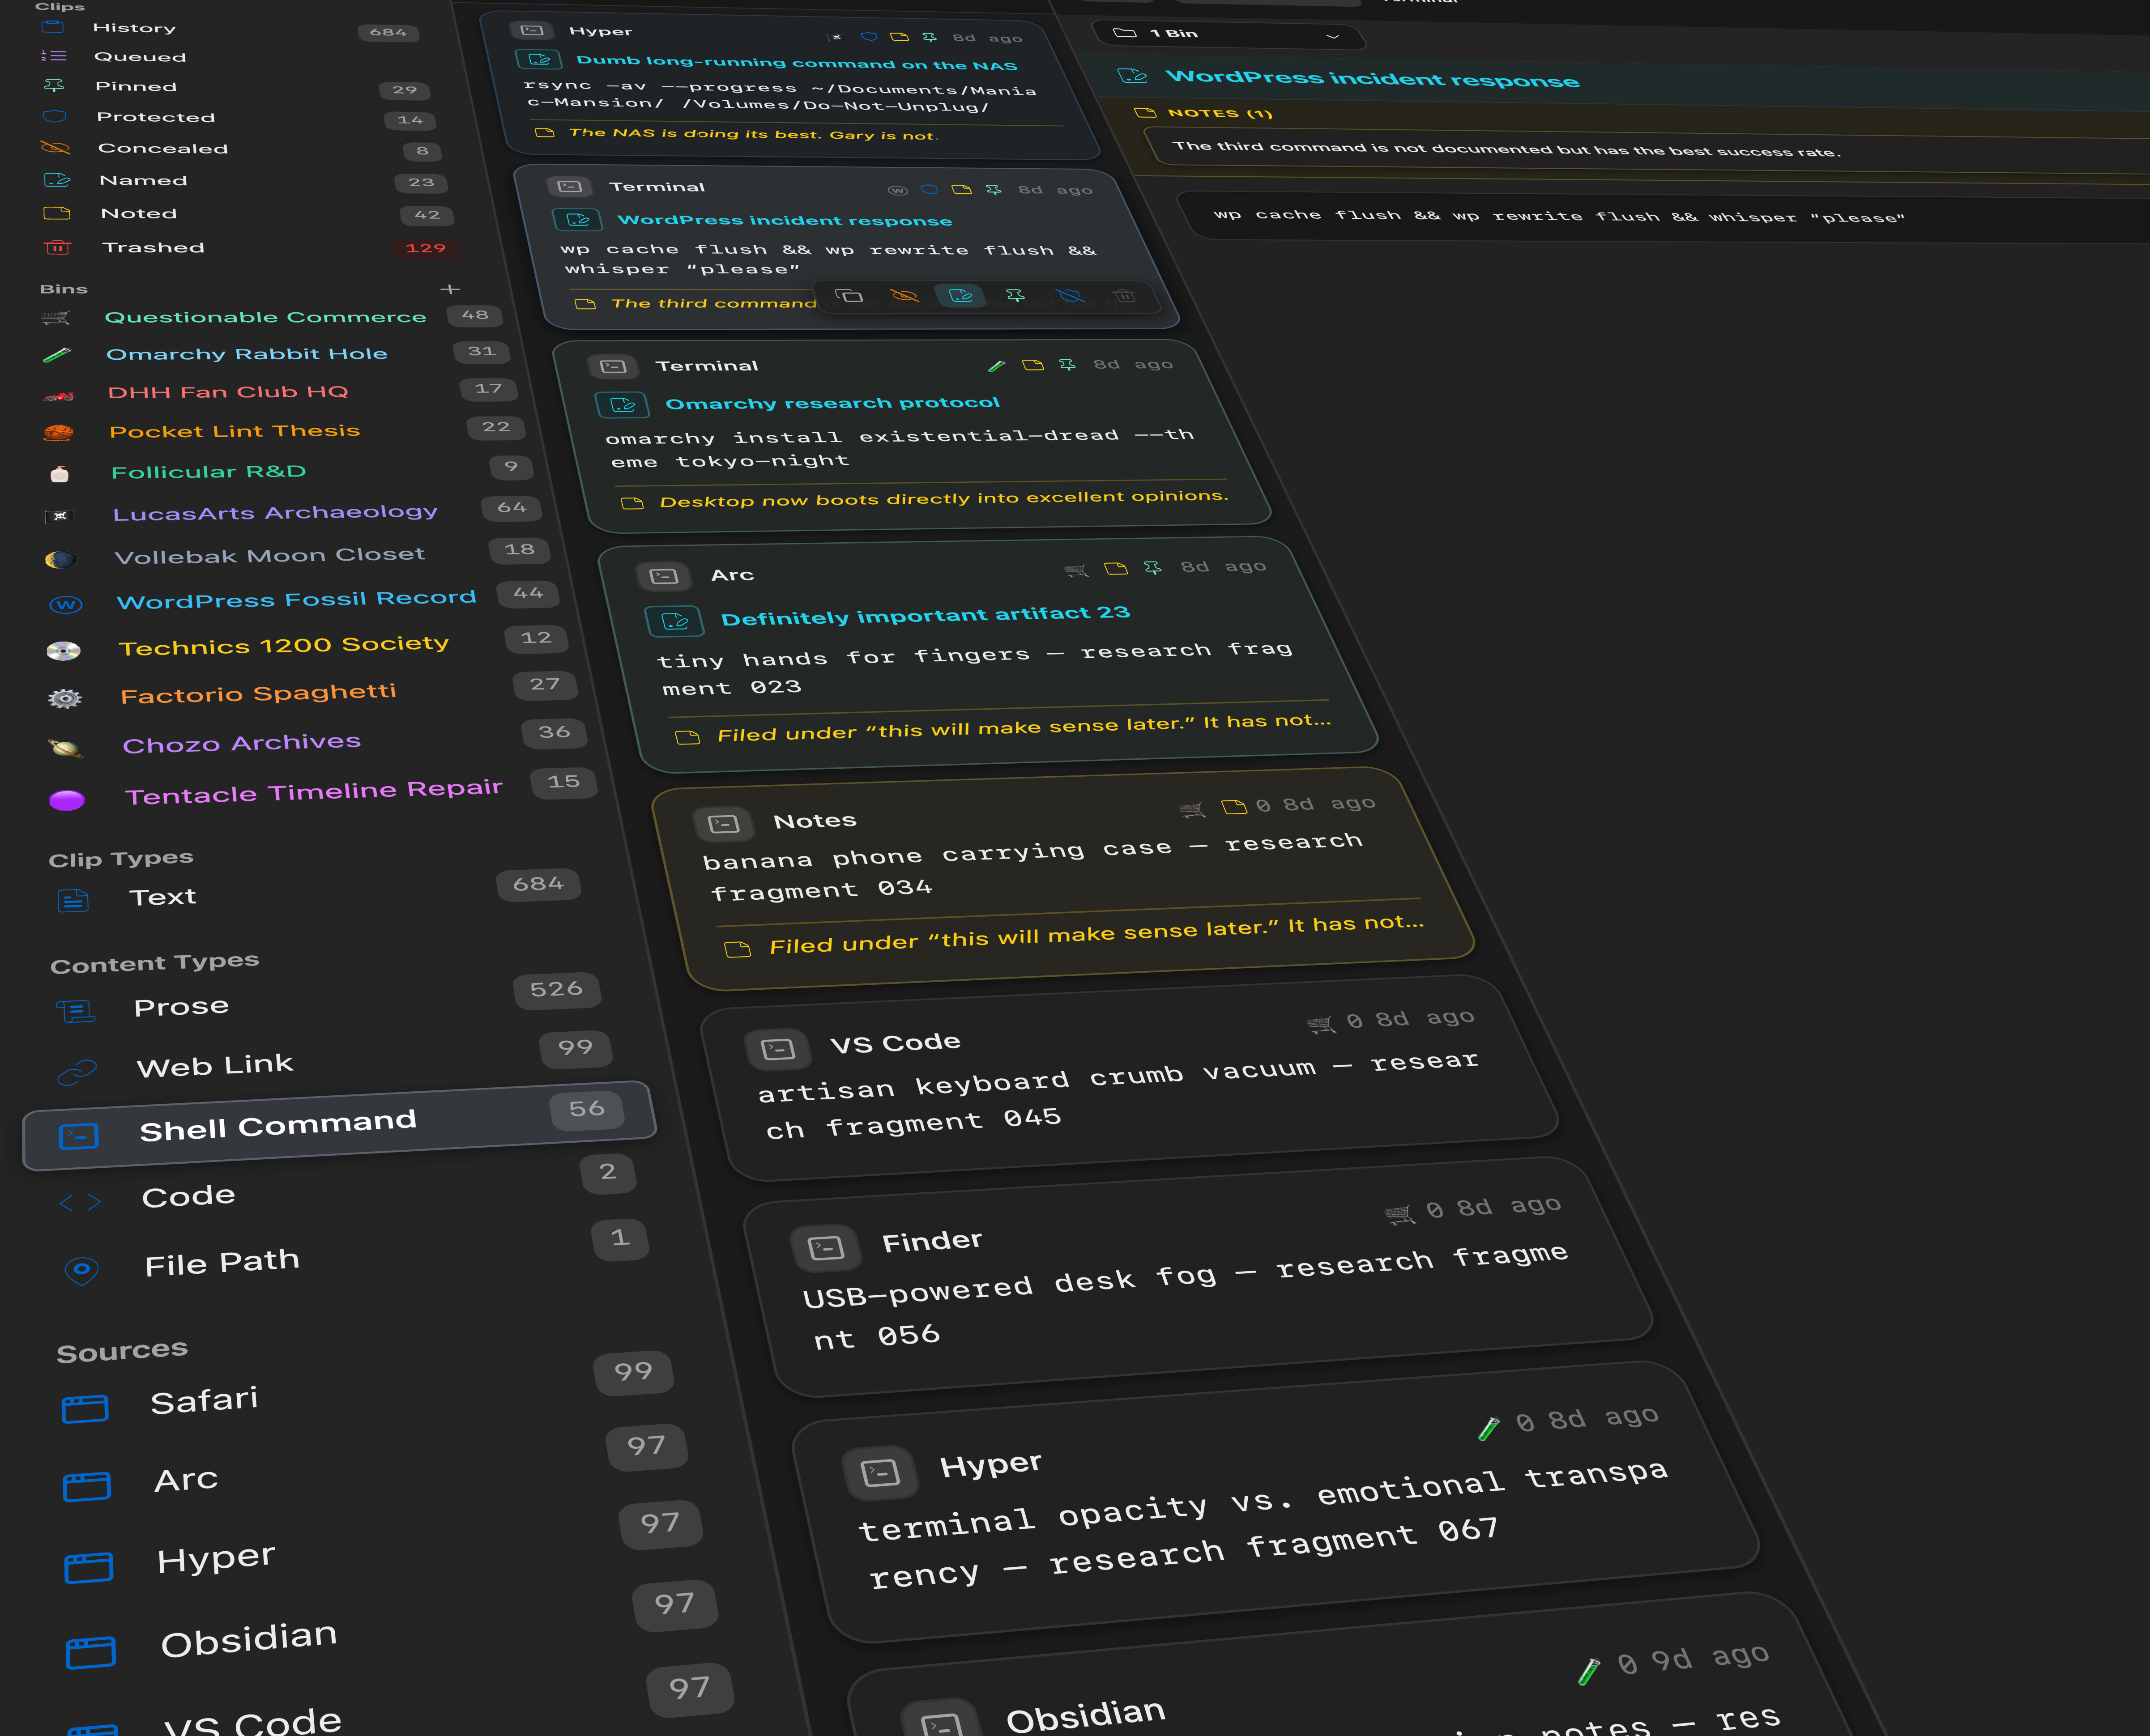
Task: Click the WordPress incident response title in the clip card
Action: point(785,220)
